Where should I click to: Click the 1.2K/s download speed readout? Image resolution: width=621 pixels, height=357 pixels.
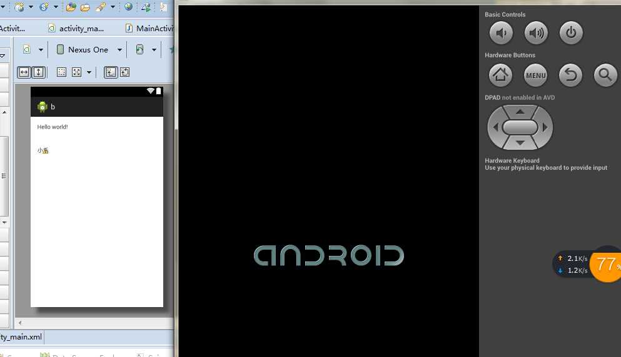coord(577,270)
